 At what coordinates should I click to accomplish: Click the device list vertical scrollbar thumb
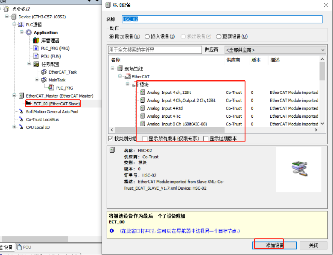tap(322, 71)
